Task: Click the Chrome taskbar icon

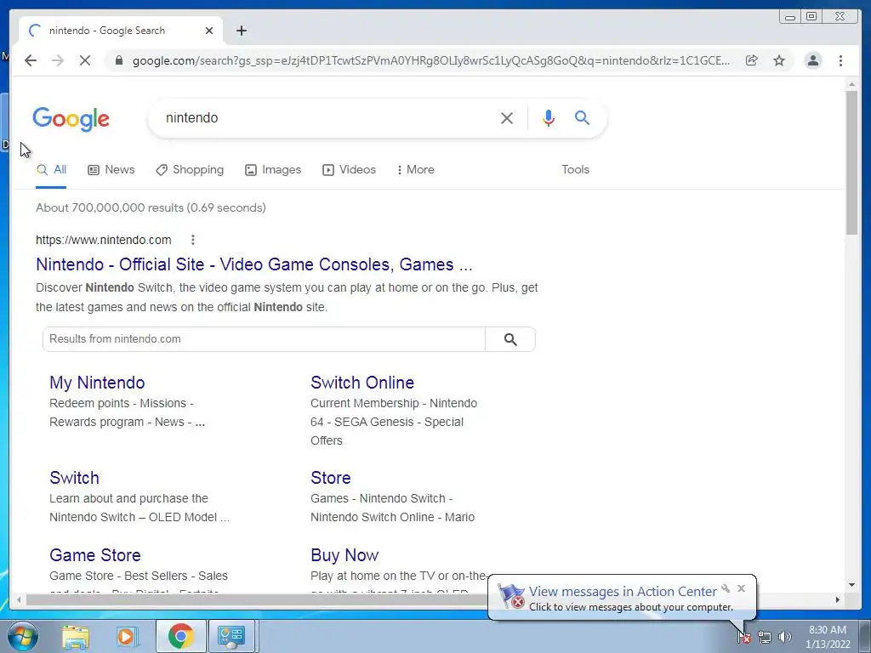Action: [x=180, y=636]
